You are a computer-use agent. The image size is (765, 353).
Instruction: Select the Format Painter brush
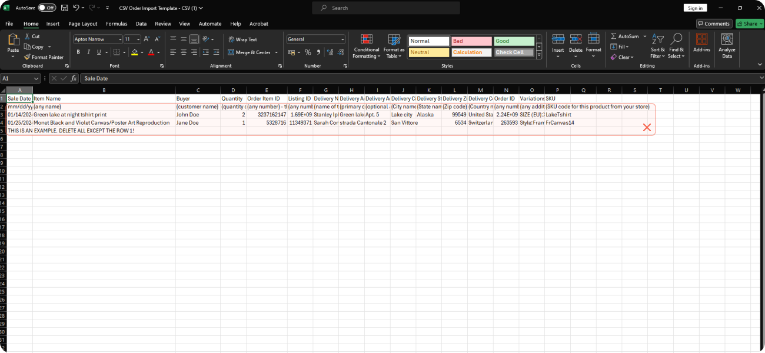pyautogui.click(x=27, y=57)
